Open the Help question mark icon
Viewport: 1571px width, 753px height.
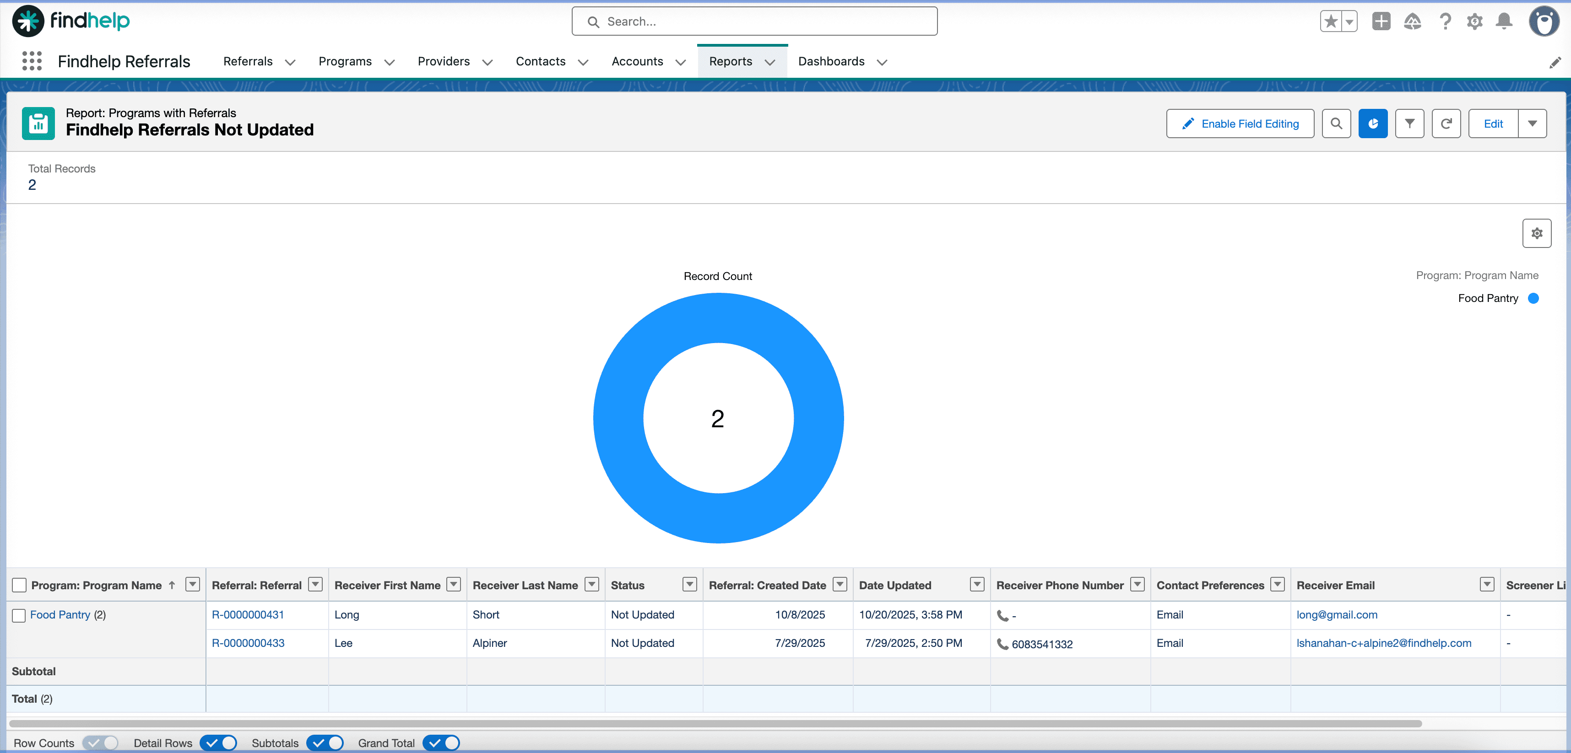coord(1445,22)
